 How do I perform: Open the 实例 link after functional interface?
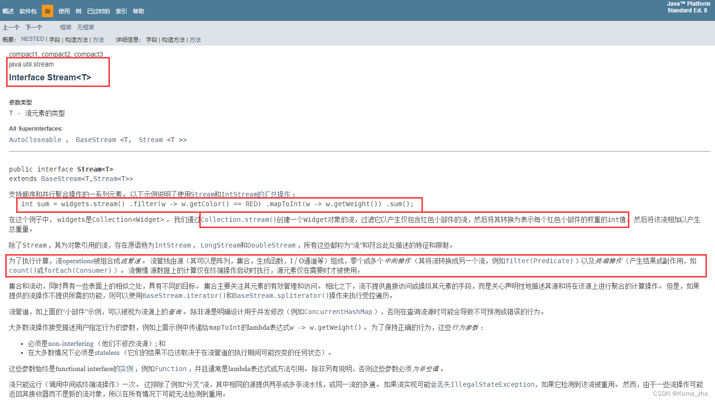126,369
